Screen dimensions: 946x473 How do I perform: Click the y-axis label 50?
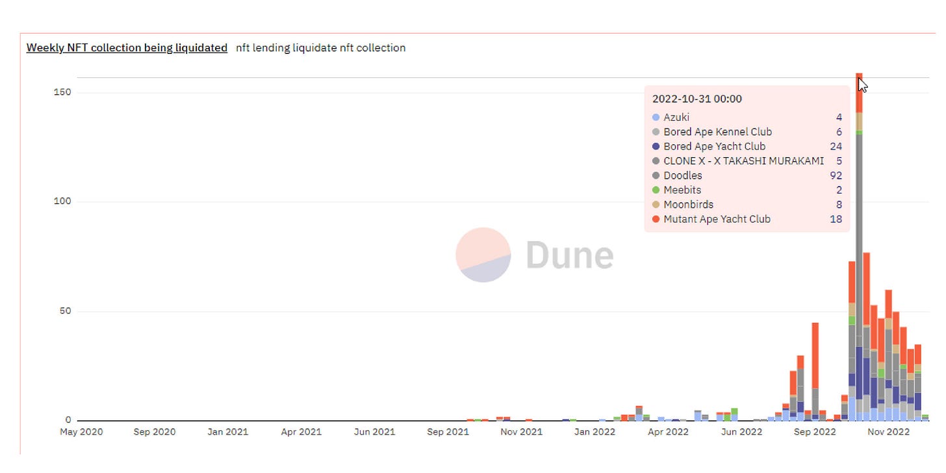(x=65, y=311)
